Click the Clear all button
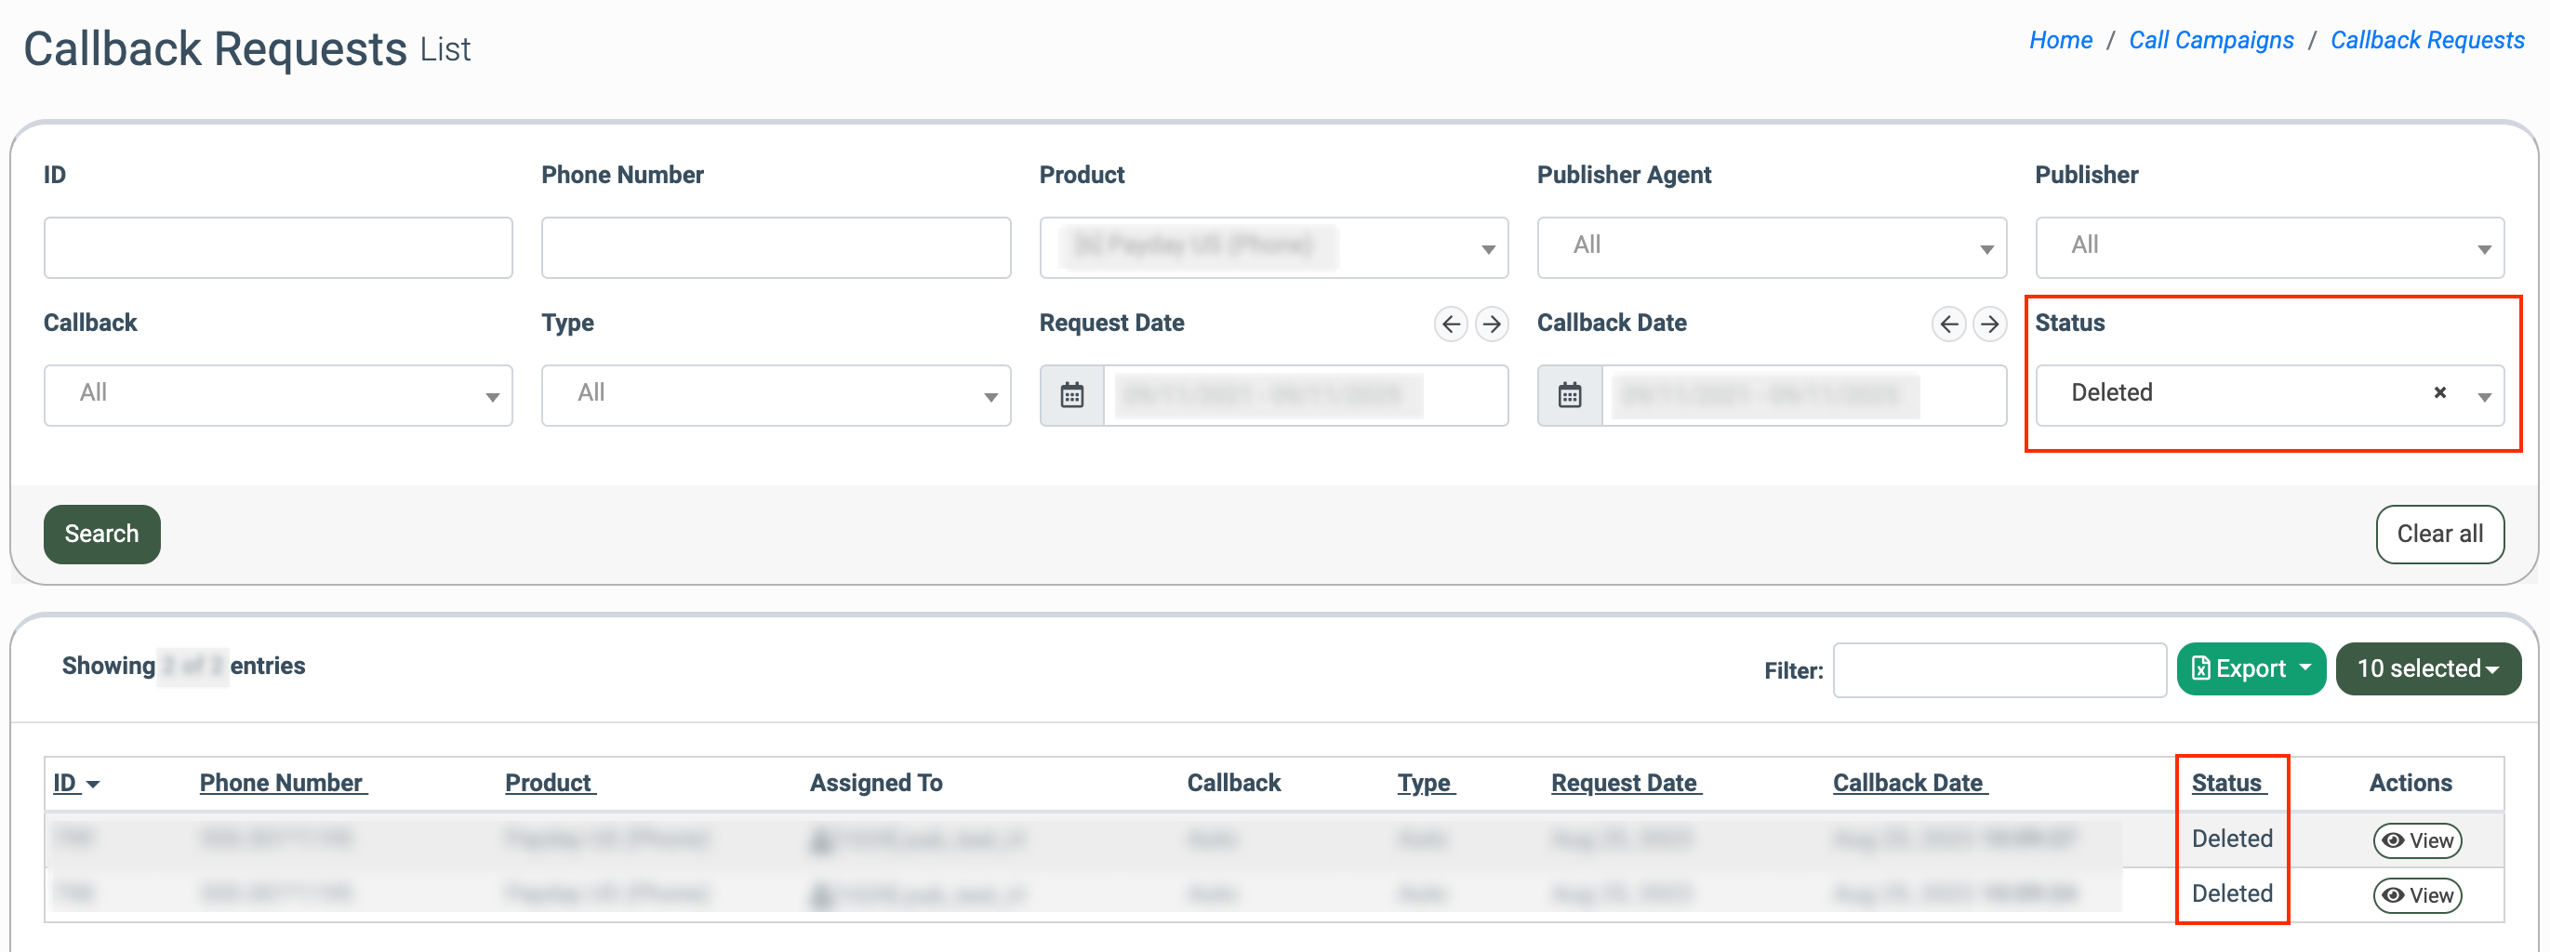The height and width of the screenshot is (952, 2550). tap(2439, 535)
